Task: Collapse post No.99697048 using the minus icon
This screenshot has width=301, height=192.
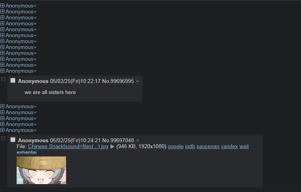Action: click(3, 138)
